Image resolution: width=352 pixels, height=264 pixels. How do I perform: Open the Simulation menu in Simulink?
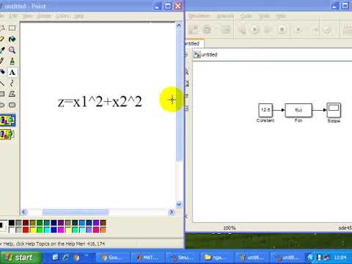[199, 16]
